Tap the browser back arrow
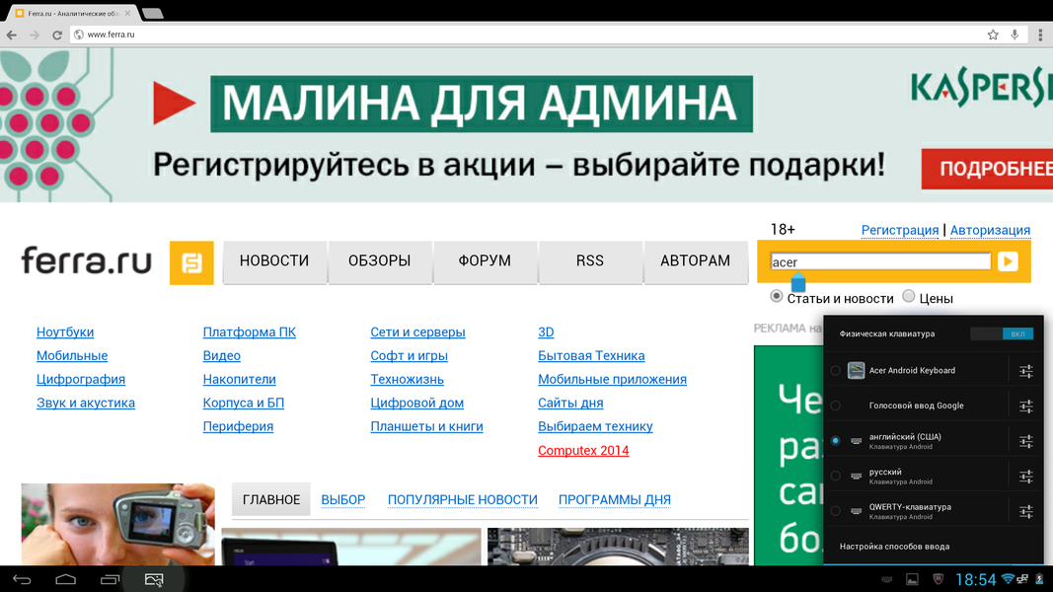Viewport: 1053px width, 592px height. point(12,35)
